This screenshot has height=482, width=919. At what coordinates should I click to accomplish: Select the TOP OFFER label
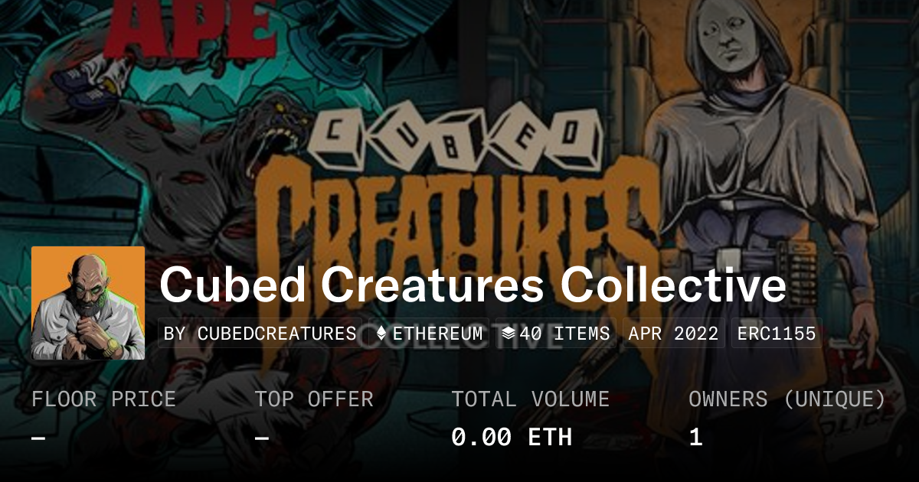(x=314, y=399)
